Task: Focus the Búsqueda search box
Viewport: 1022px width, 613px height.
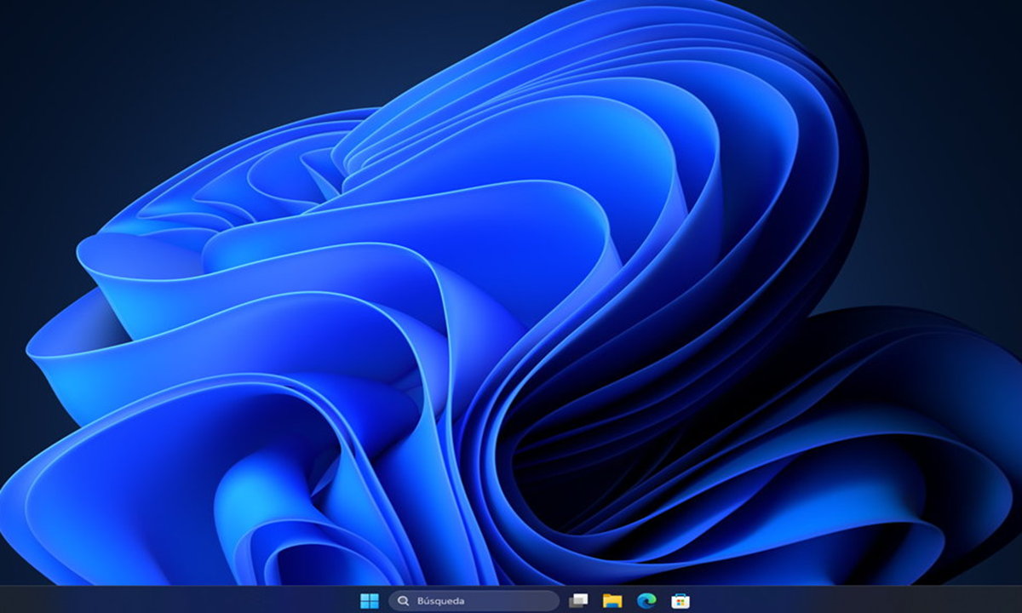Action: (x=474, y=601)
